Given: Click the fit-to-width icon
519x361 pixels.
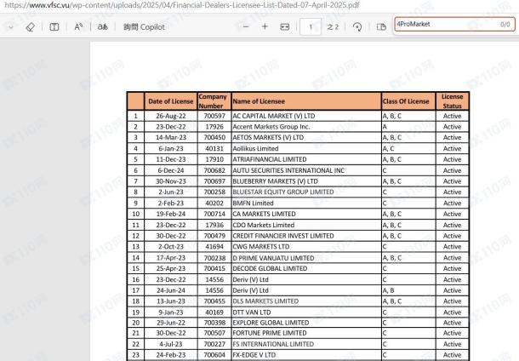Looking at the screenshot, I should 285,27.
